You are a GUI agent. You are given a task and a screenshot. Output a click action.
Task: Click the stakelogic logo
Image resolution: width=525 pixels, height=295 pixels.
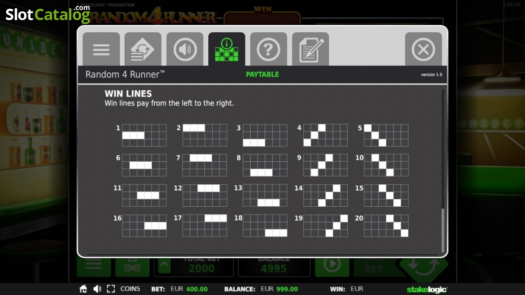coord(427,289)
